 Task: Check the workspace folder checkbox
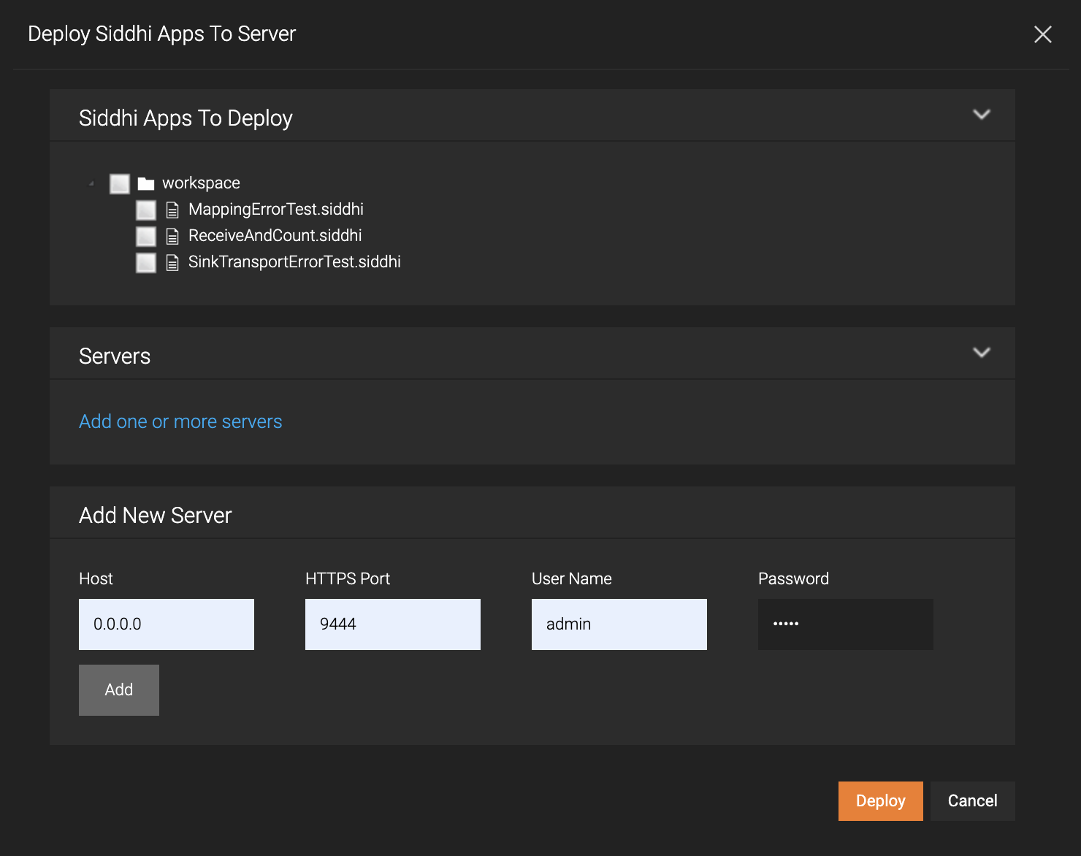pos(120,183)
